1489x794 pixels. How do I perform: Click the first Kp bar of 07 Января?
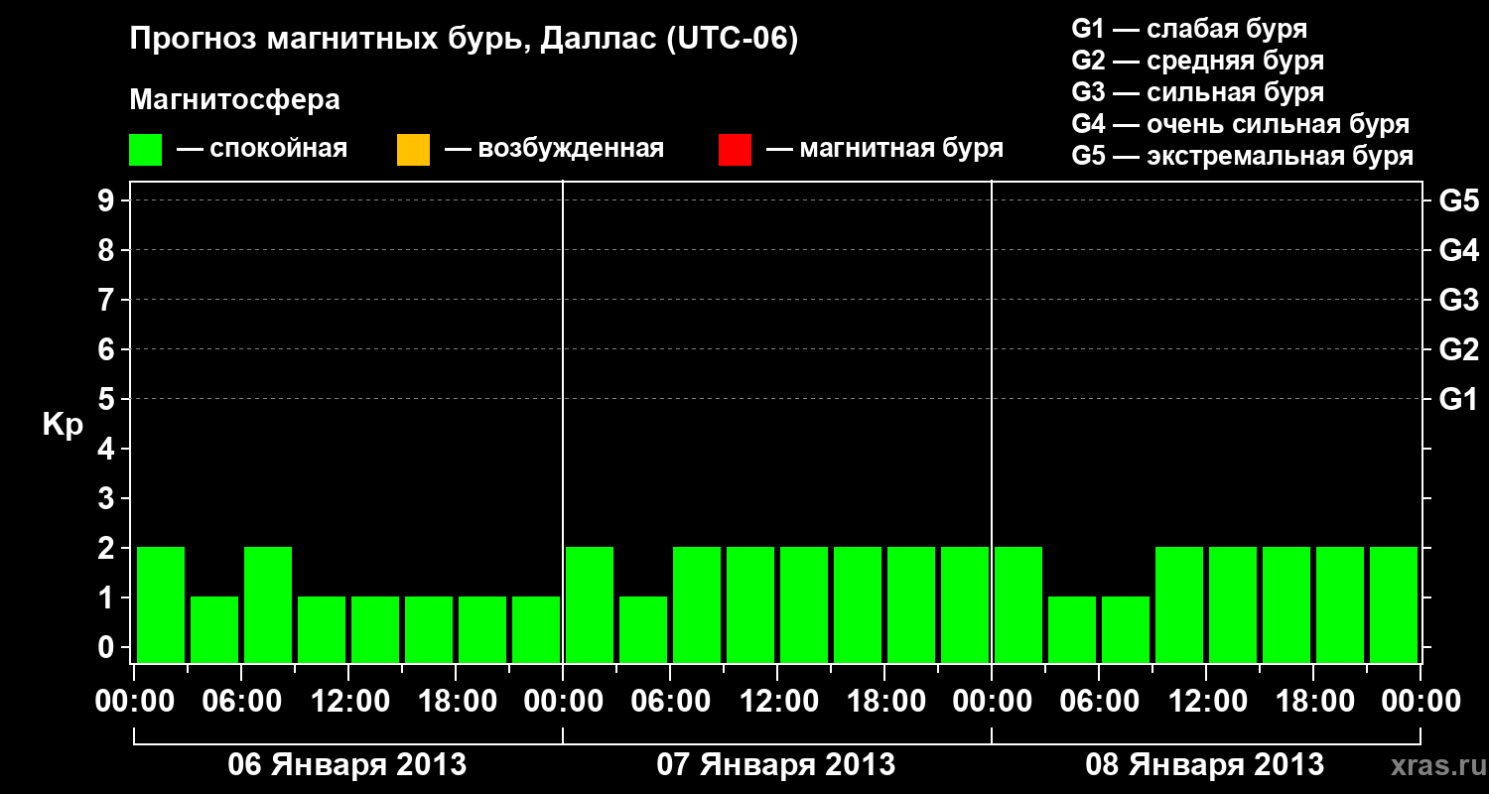tap(590, 604)
